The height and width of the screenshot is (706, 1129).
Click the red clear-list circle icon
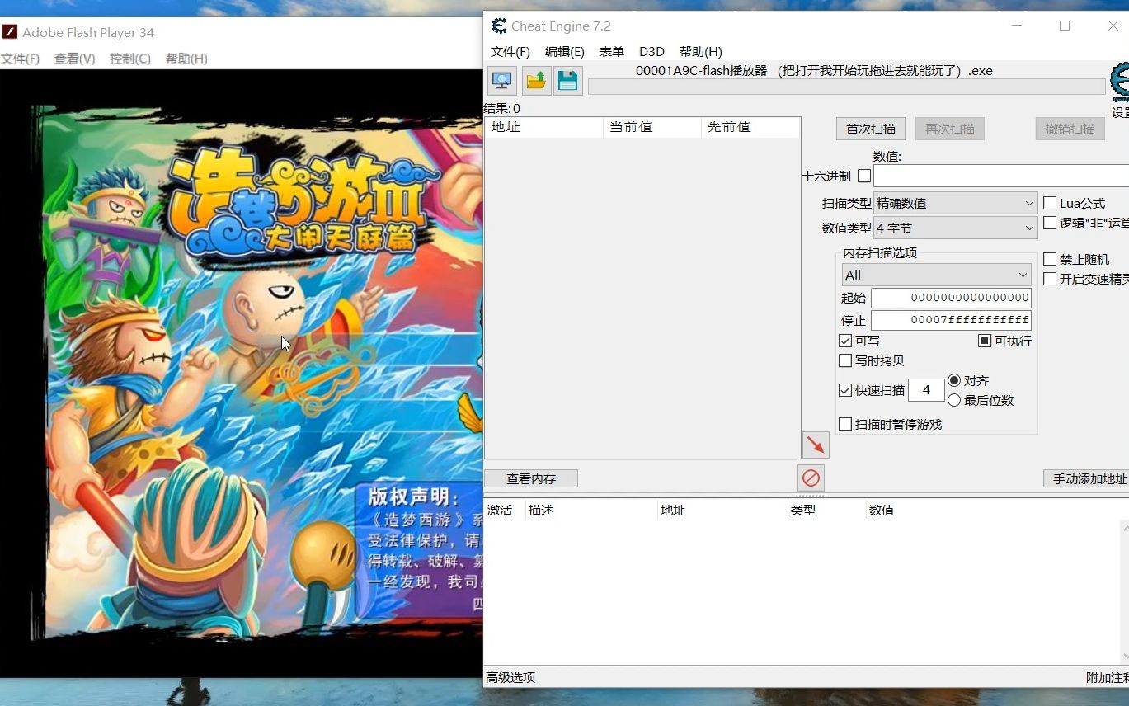tap(811, 478)
